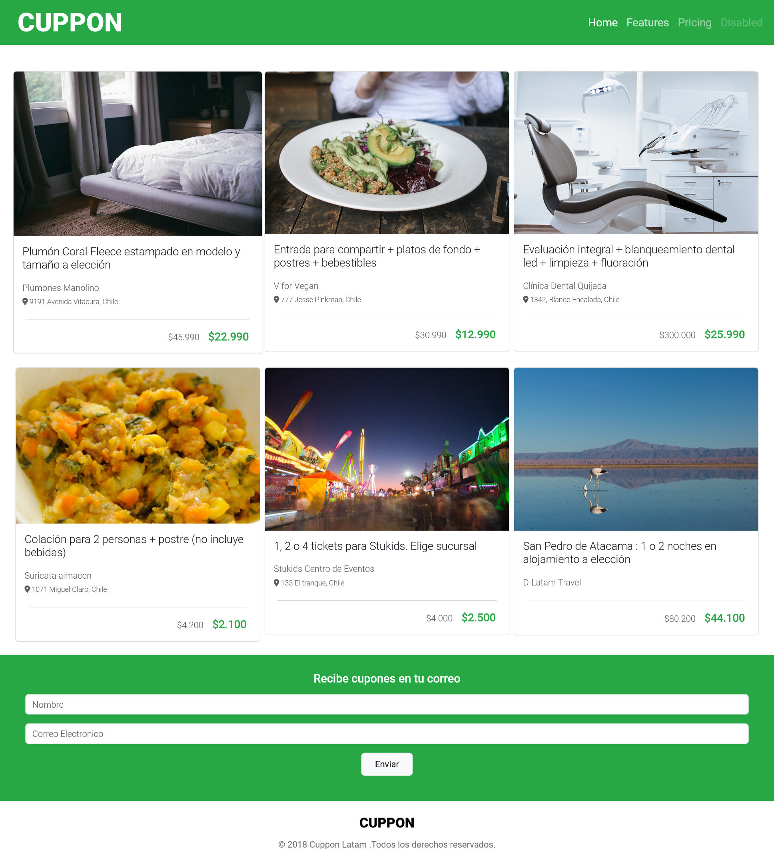
Task: Open the Home nav link
Action: point(602,22)
